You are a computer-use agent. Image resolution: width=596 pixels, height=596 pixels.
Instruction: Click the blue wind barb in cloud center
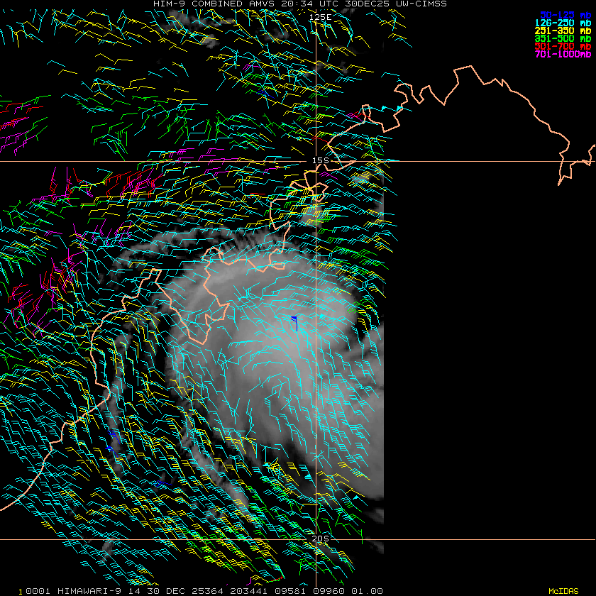[x=294, y=323]
